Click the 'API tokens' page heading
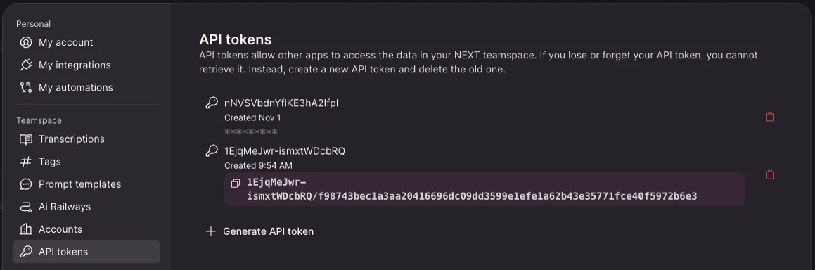This screenshot has height=270, width=815. (x=236, y=39)
